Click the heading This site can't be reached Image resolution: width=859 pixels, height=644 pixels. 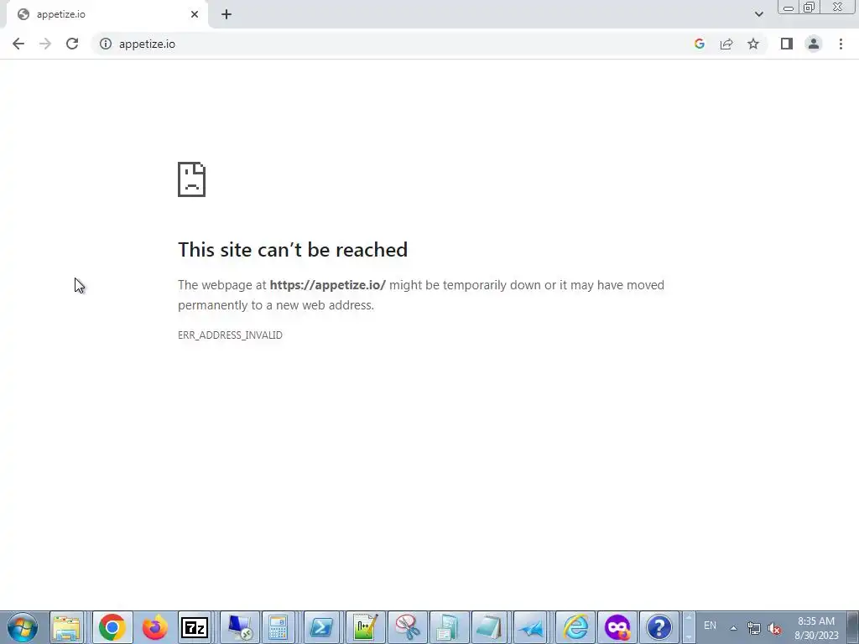pyautogui.click(x=293, y=250)
